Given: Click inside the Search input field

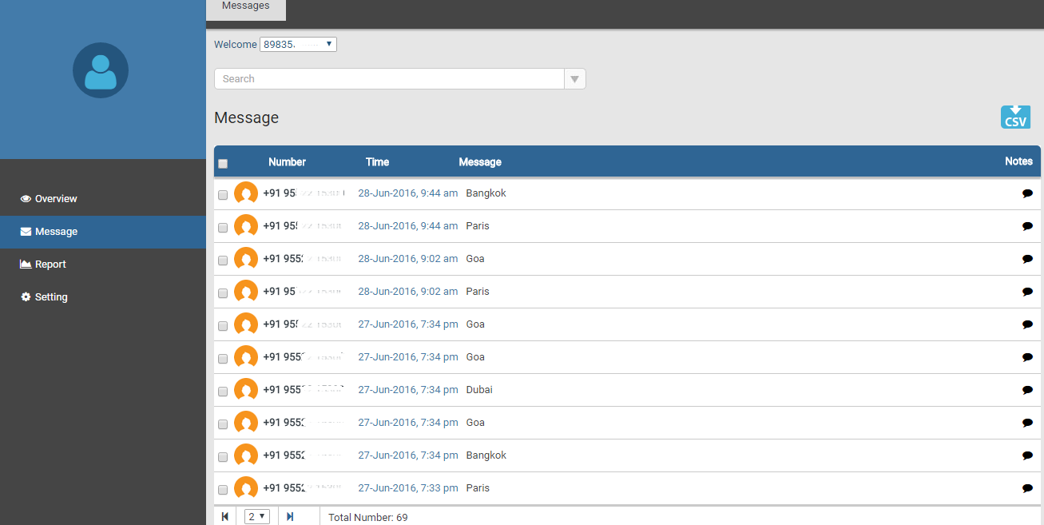Looking at the screenshot, I should (389, 79).
